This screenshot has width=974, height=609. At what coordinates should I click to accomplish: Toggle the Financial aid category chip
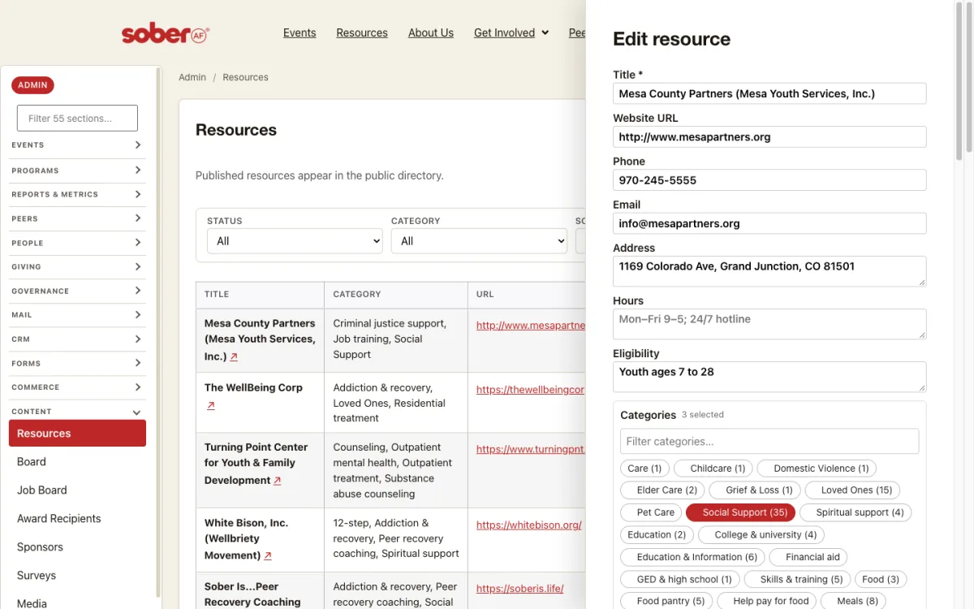808,557
